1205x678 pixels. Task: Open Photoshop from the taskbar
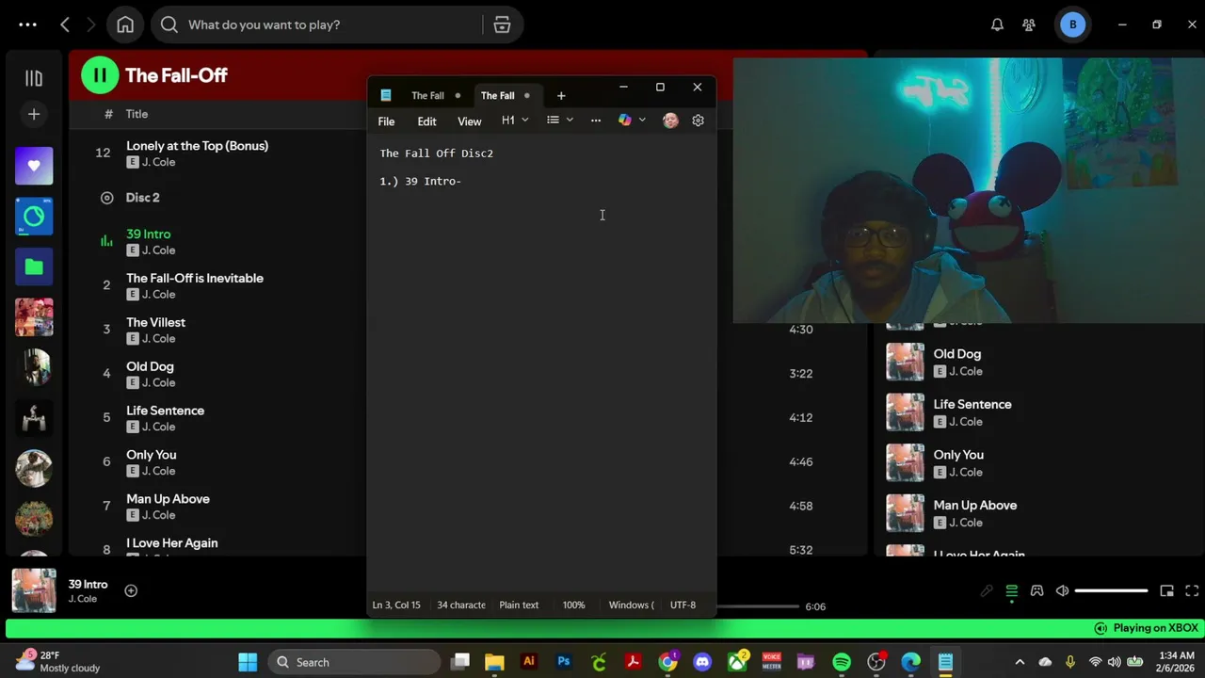(x=564, y=662)
